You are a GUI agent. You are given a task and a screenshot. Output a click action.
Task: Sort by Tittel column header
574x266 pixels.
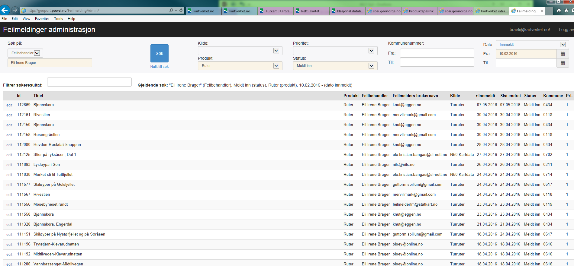click(x=38, y=96)
